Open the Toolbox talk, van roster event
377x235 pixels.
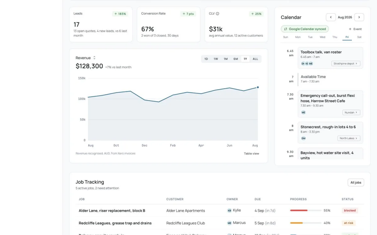point(330,58)
